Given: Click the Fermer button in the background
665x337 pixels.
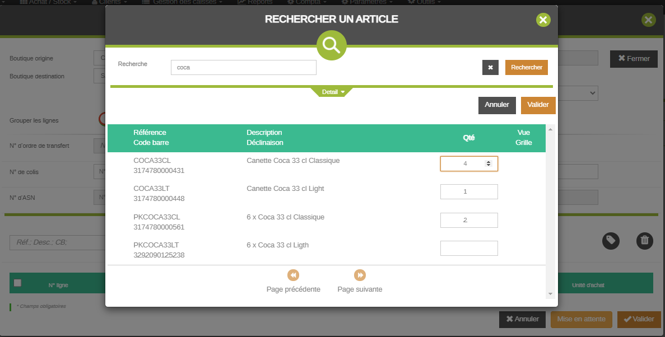Looking at the screenshot, I should click(x=634, y=59).
